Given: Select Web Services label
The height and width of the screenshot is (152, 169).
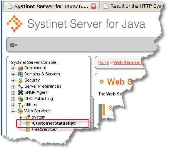Looking at the screenshot, I should 37,111.
